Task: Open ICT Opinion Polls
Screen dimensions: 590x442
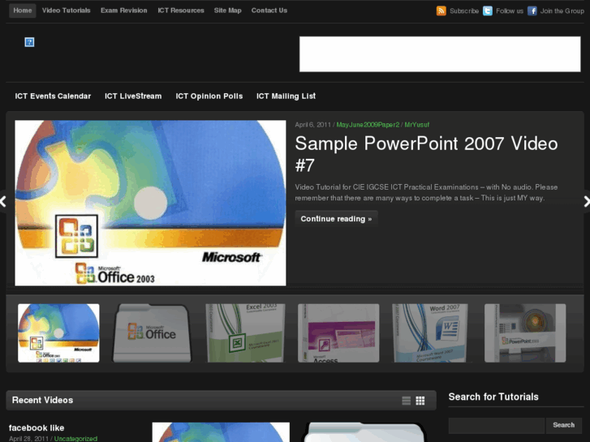Action: [x=209, y=97]
